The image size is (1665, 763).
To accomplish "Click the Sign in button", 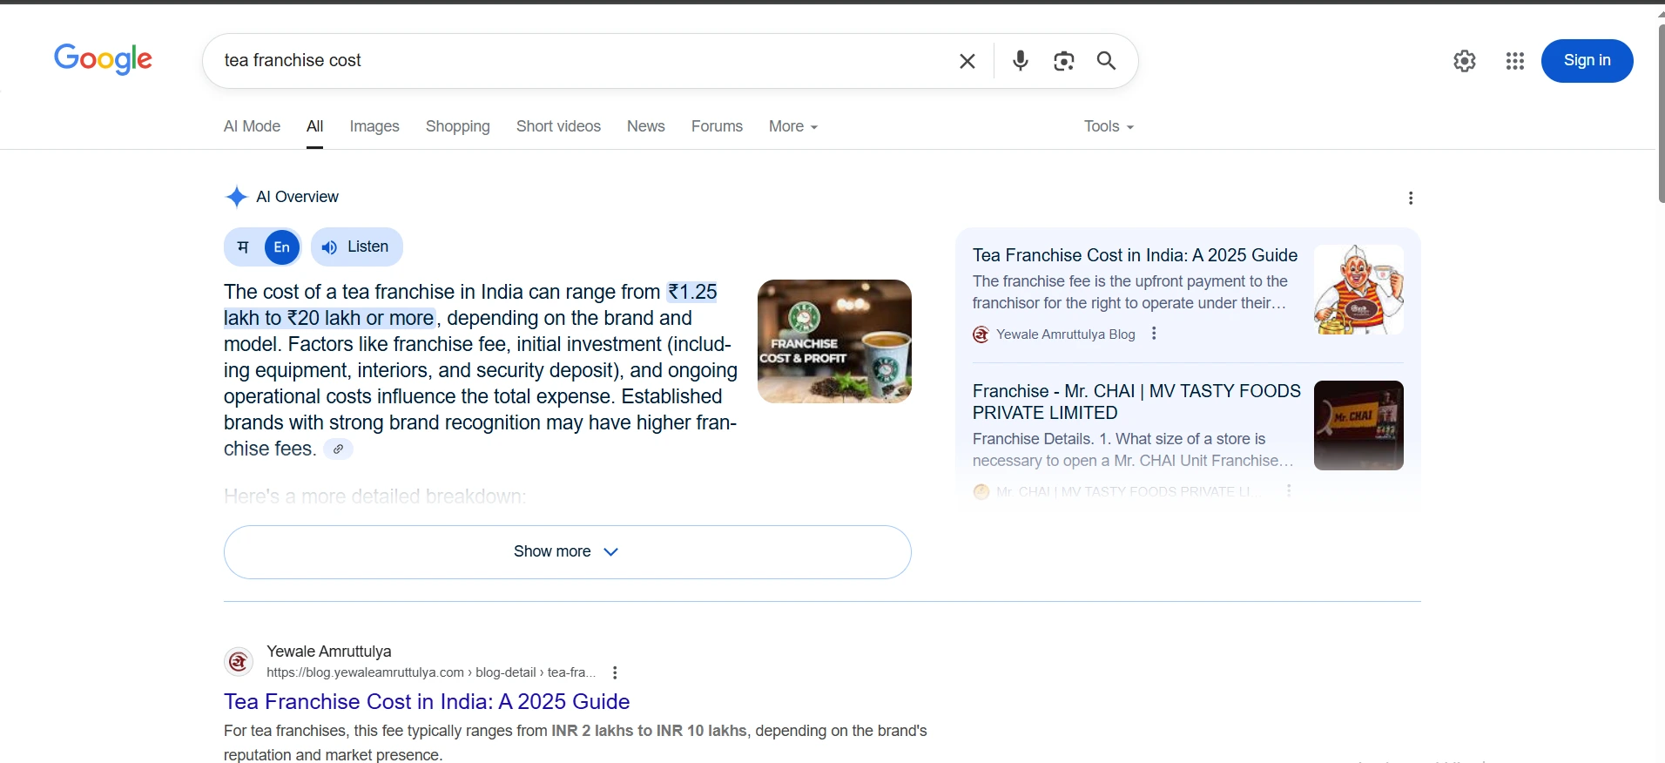I will pos(1587,61).
